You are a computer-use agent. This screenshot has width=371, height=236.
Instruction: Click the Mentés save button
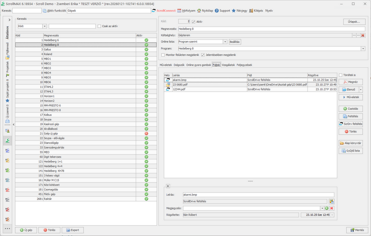[x=357, y=230]
